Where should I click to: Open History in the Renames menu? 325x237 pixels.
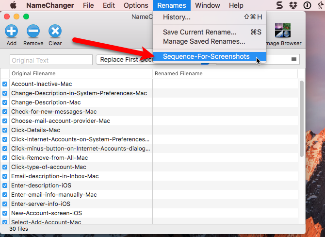pyautogui.click(x=177, y=17)
